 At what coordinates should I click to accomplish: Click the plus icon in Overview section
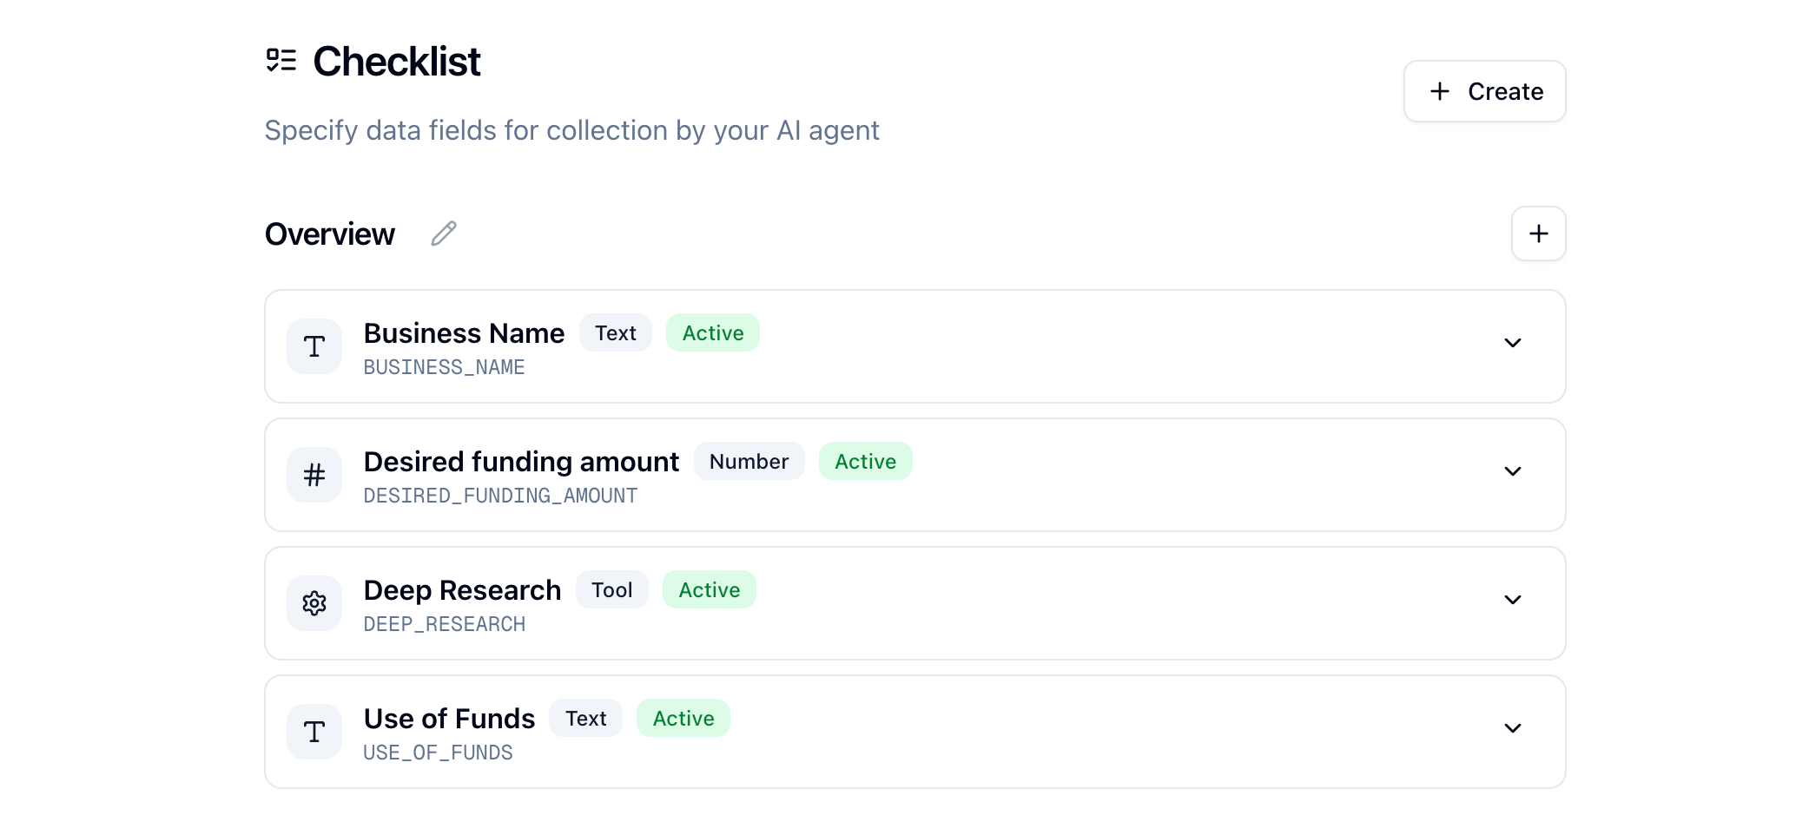click(1538, 233)
